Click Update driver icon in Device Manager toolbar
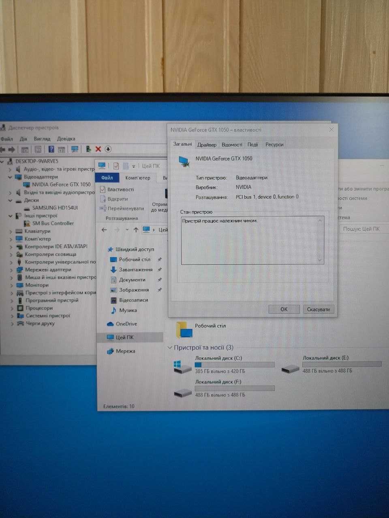389x518 pixels. tap(88, 149)
